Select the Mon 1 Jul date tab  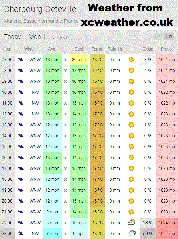(x=48, y=37)
